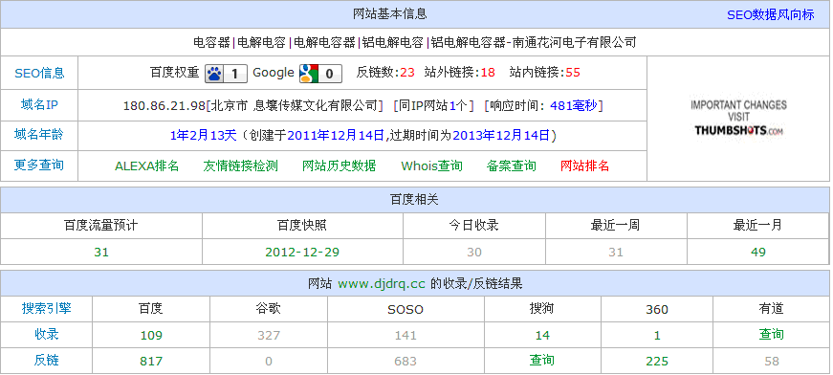
Task: Open the Whois查询 link
Action: tap(432, 166)
